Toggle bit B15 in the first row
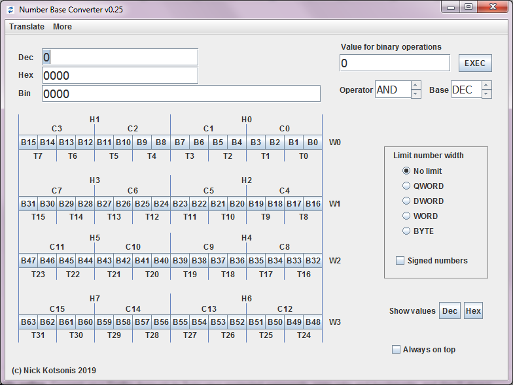This screenshot has width=513, height=385. click(28, 142)
